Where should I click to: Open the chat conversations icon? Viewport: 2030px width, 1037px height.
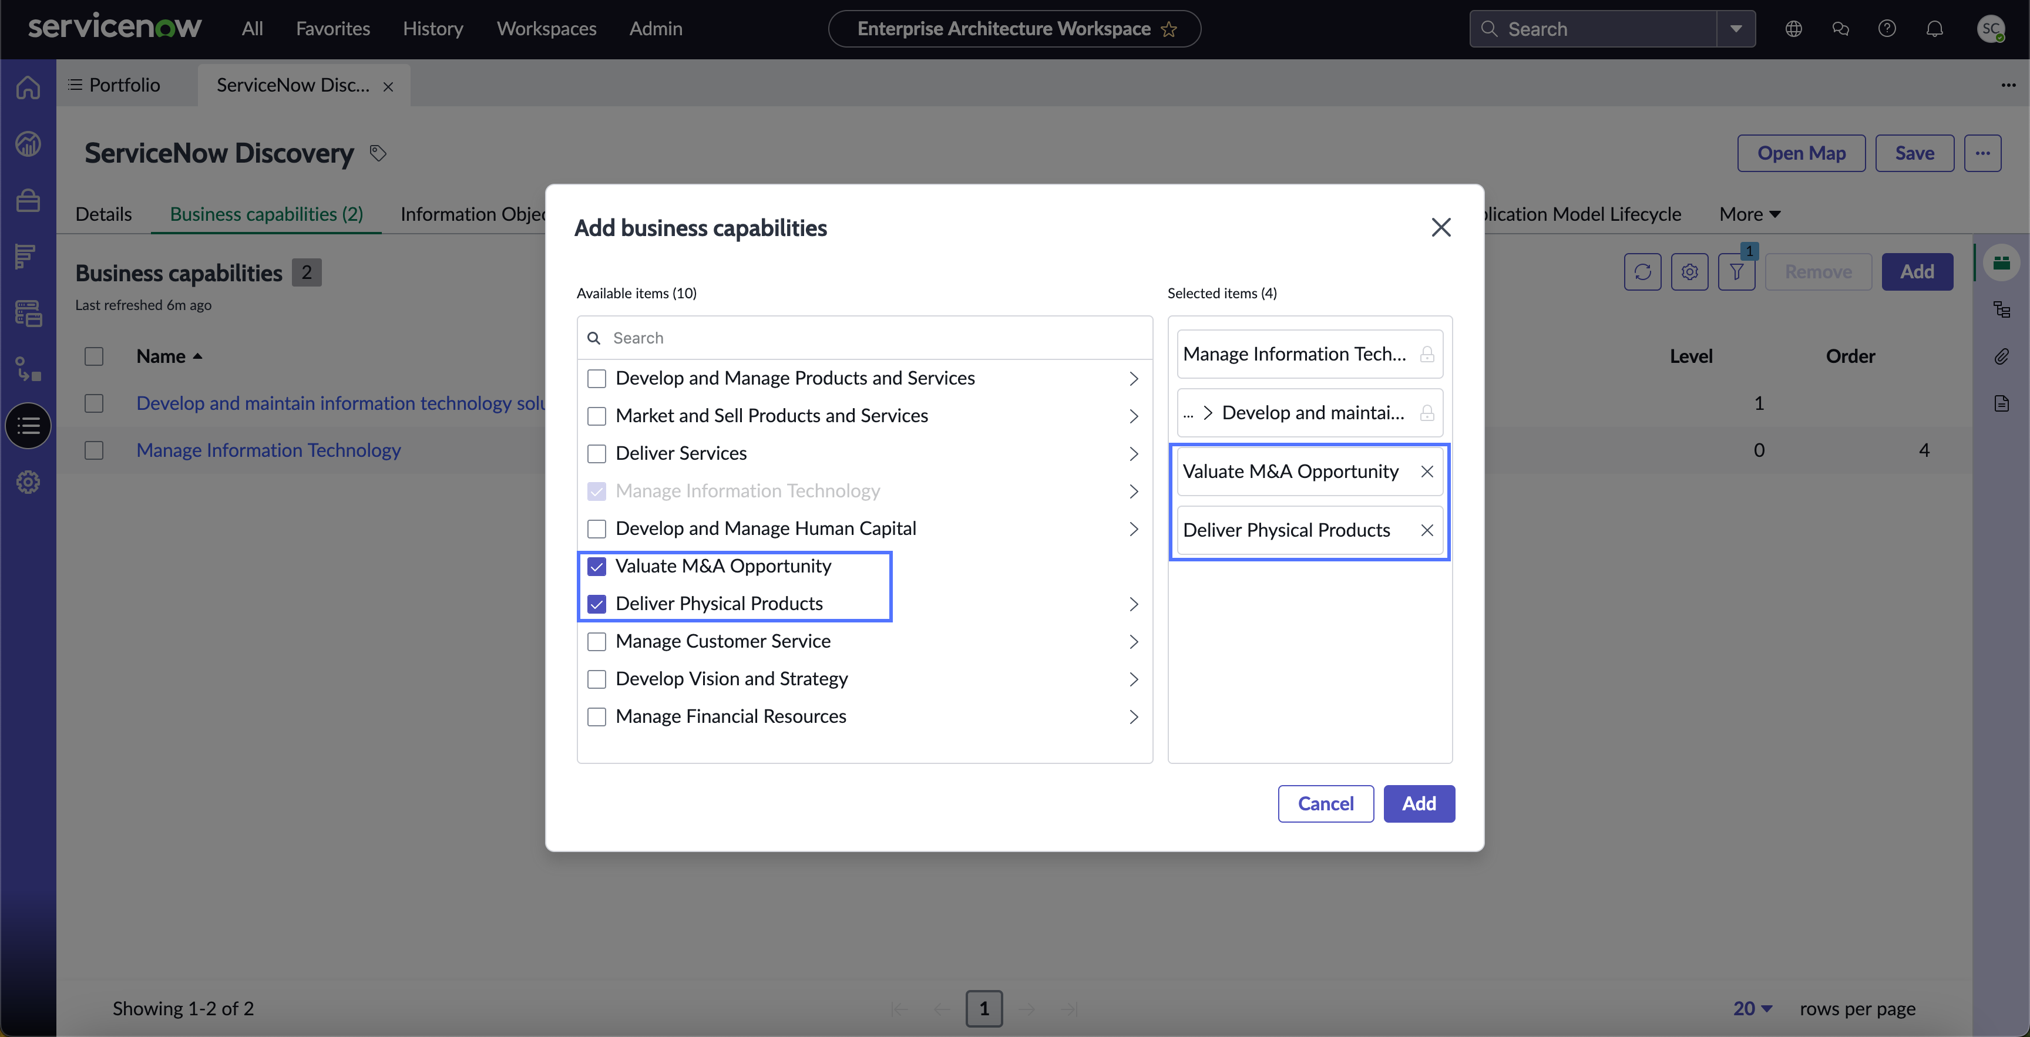point(1840,29)
